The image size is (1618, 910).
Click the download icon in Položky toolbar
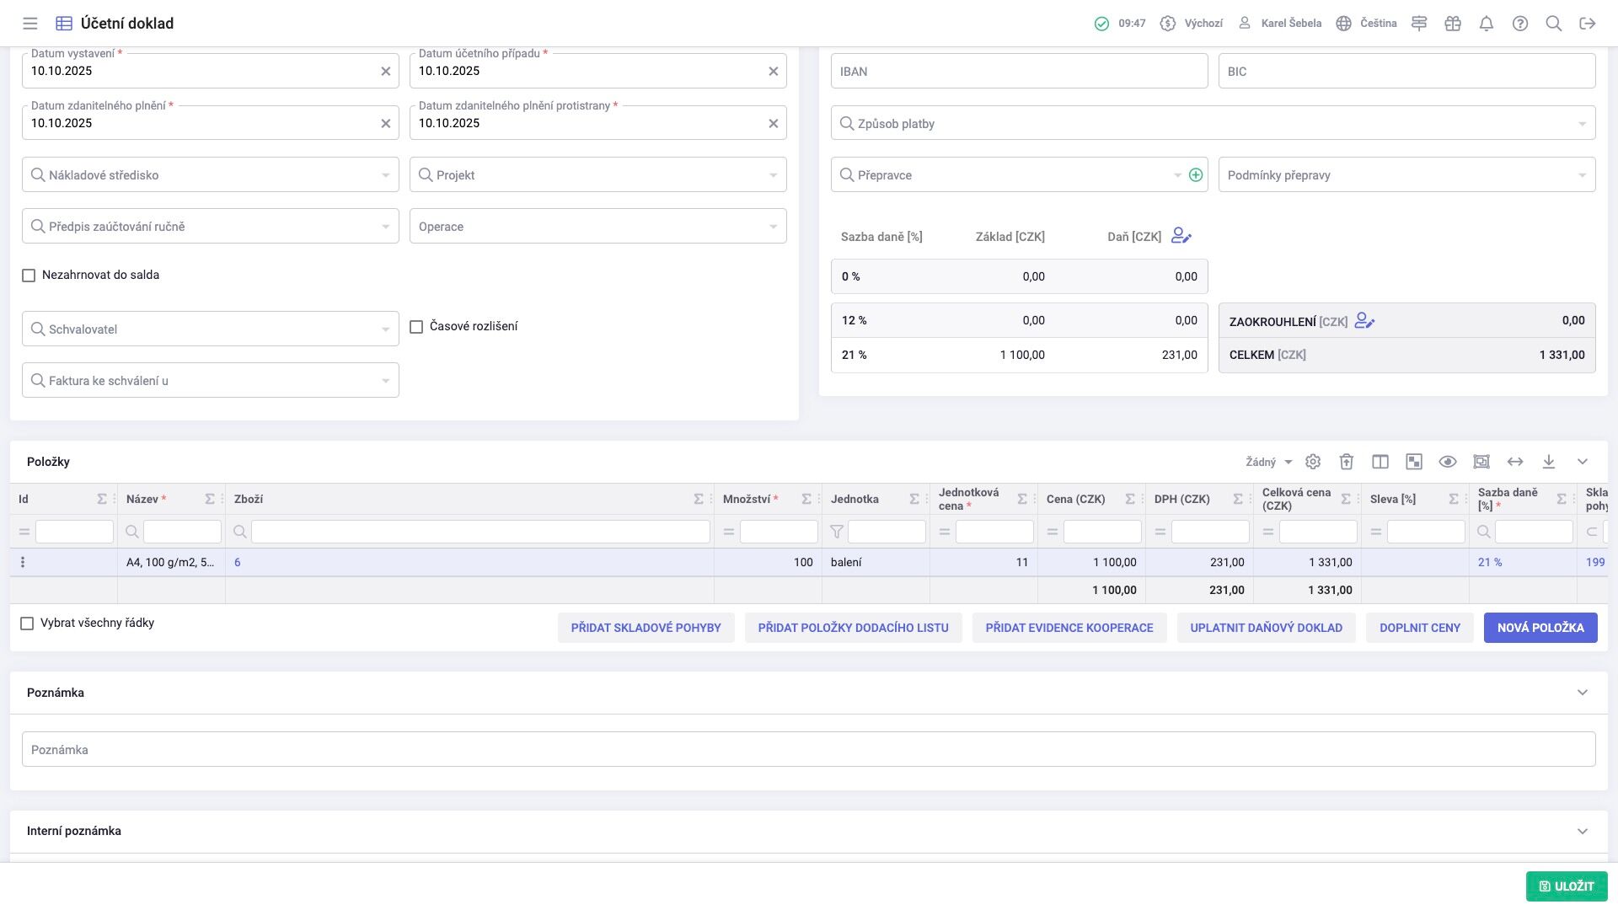click(1549, 462)
